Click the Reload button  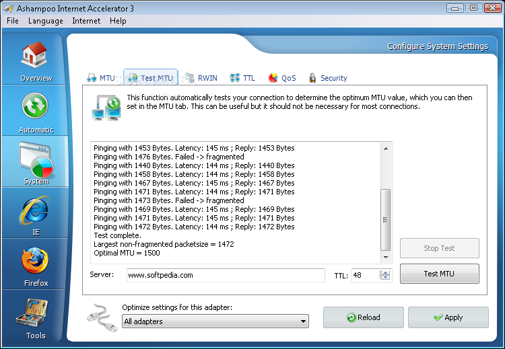click(x=364, y=317)
